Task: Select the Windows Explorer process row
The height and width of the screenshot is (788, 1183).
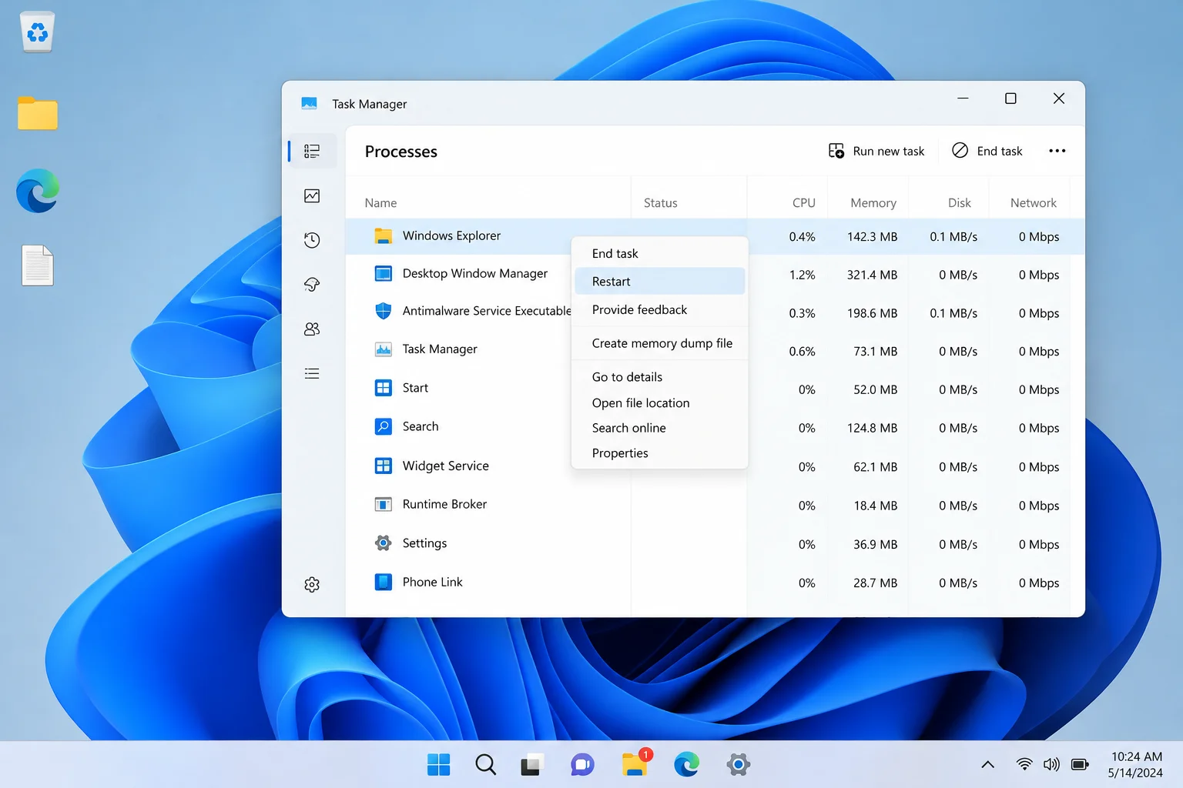Action: coord(715,236)
